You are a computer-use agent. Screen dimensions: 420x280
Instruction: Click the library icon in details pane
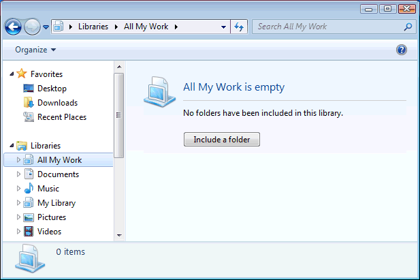tap(30, 259)
